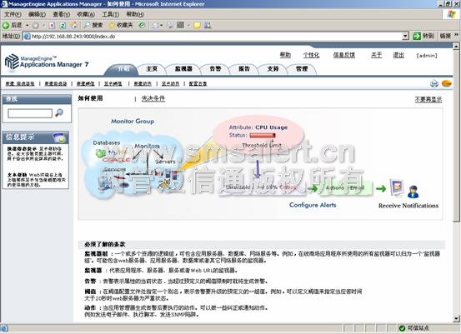Expand the 链接 links bar chevron
The image size is (461, 334).
[456, 35]
